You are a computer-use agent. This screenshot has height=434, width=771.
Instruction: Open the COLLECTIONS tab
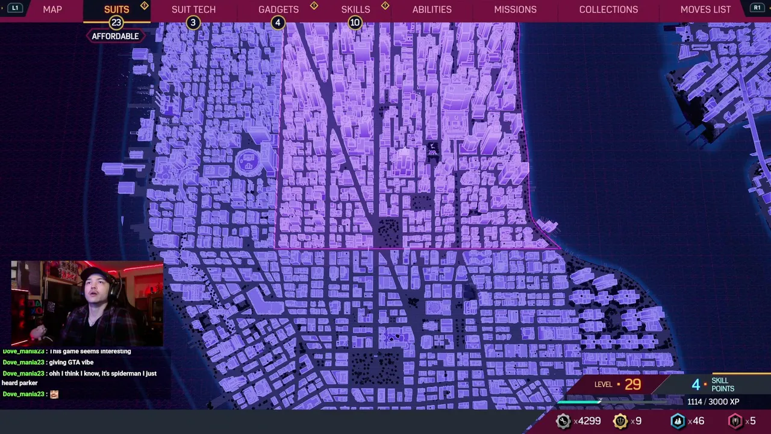608,10
